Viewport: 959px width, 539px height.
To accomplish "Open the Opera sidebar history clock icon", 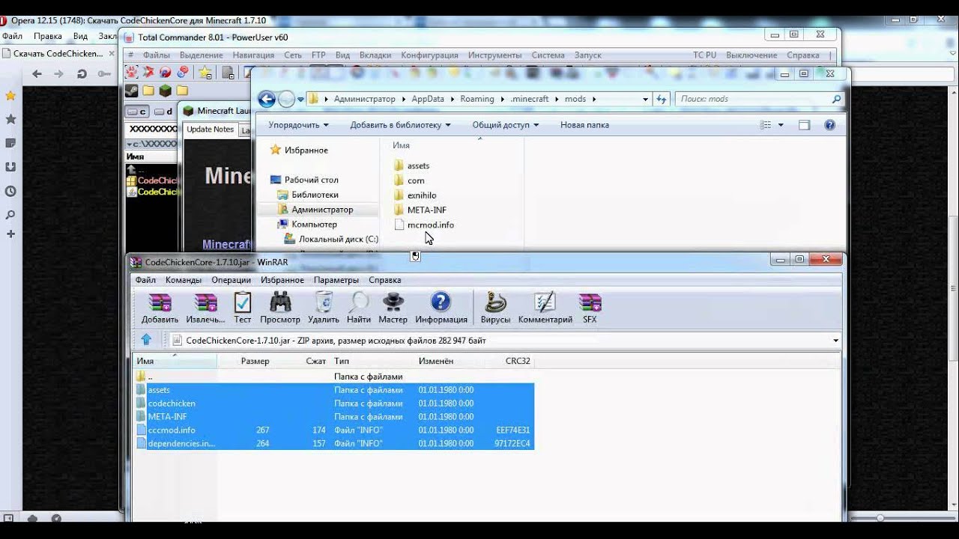I will click(10, 191).
